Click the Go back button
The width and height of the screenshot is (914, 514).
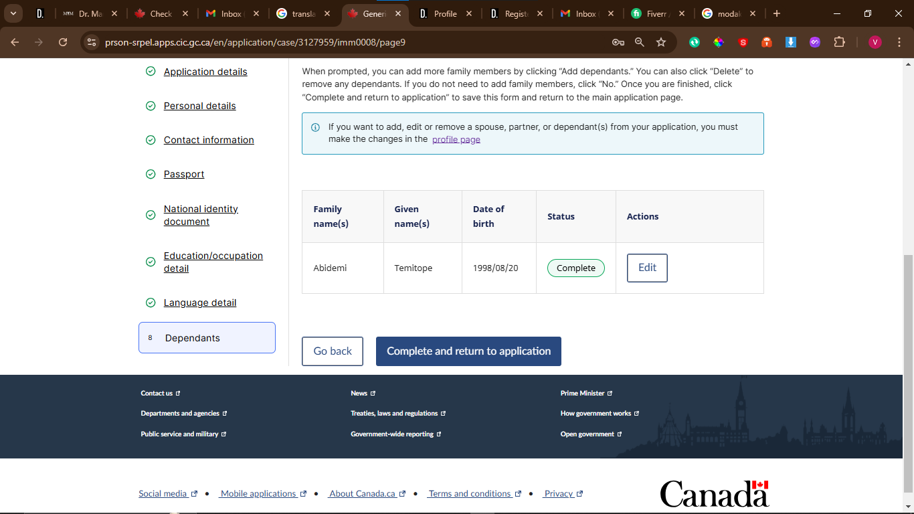tap(333, 351)
